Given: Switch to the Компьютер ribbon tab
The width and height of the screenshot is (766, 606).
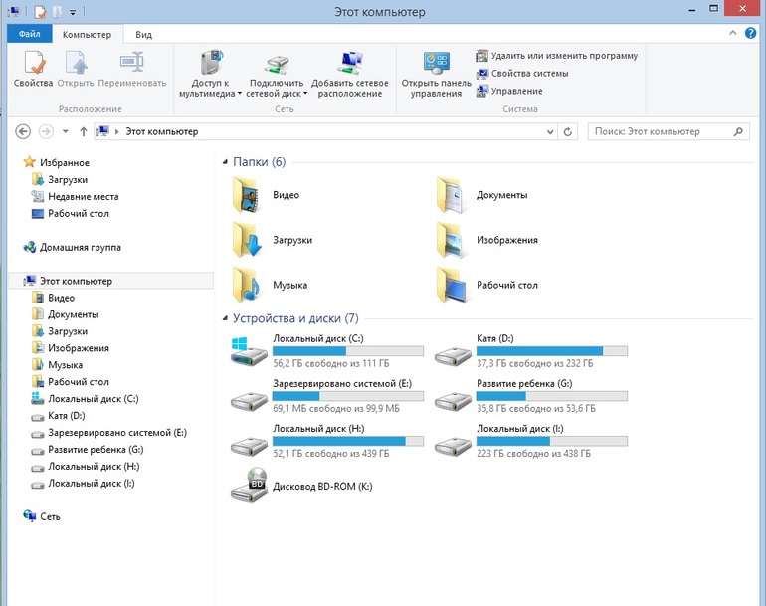Looking at the screenshot, I should [87, 34].
